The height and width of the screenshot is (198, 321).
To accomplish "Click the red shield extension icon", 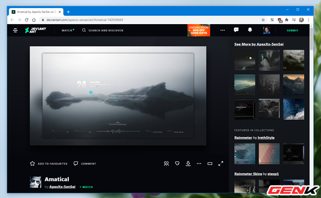I will tap(280, 20).
